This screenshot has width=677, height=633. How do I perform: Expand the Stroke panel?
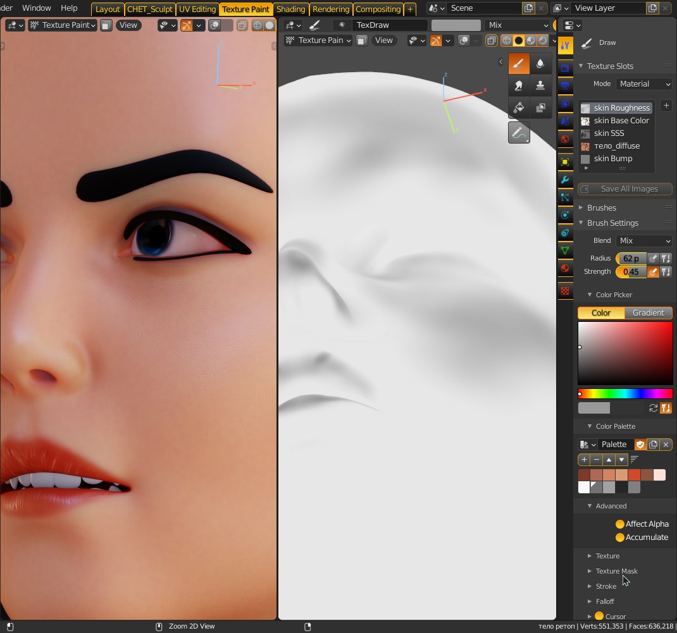tap(590, 586)
